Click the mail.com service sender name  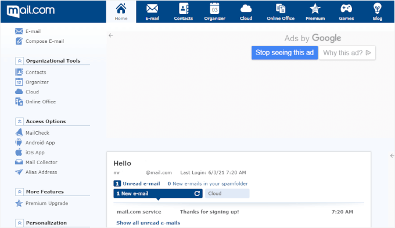click(x=139, y=212)
